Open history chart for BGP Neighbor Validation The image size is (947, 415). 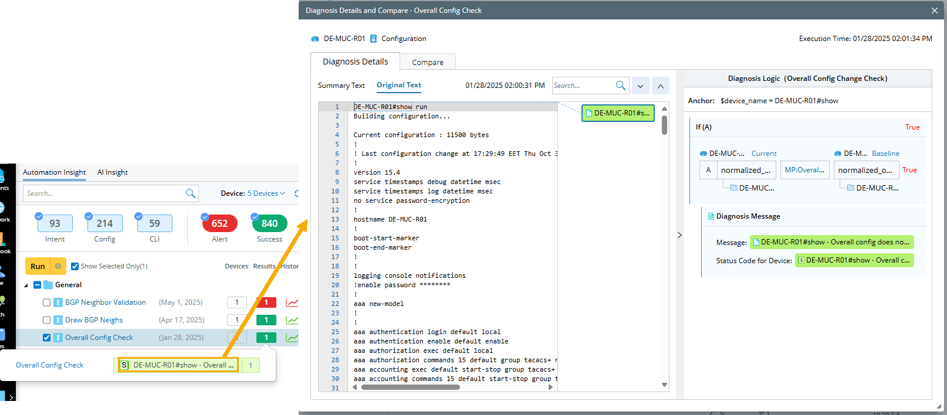tap(292, 302)
